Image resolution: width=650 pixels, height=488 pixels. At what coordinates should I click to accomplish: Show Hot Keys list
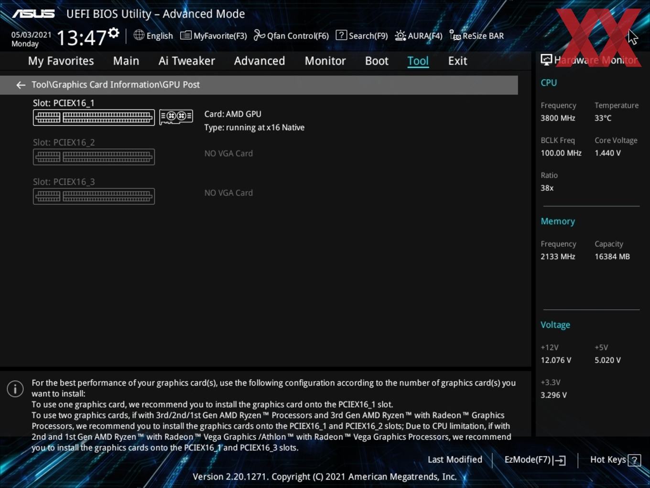615,460
